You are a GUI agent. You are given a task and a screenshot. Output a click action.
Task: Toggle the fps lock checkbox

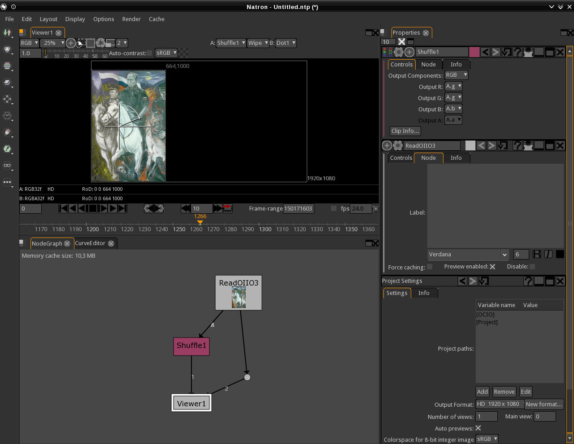333,208
